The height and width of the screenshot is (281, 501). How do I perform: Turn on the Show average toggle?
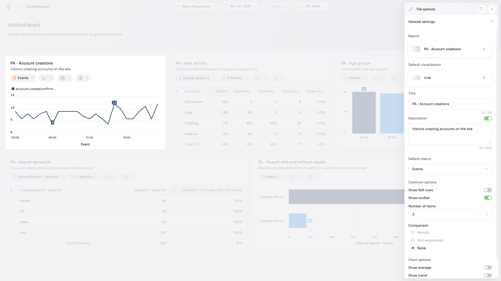pos(488,268)
